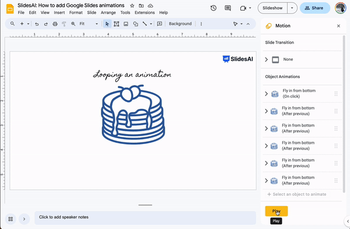Open the Google account avatar
The width and height of the screenshot is (350, 229).
click(341, 8)
